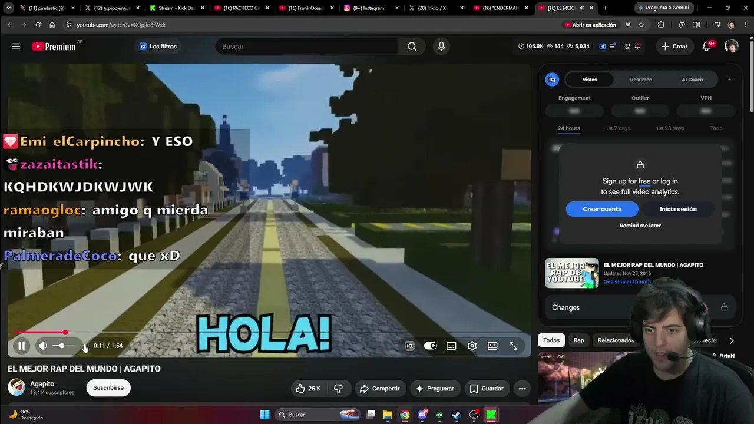The image size is (754, 424).
Task: Open Chrome media controls icon
Action: coord(717,25)
